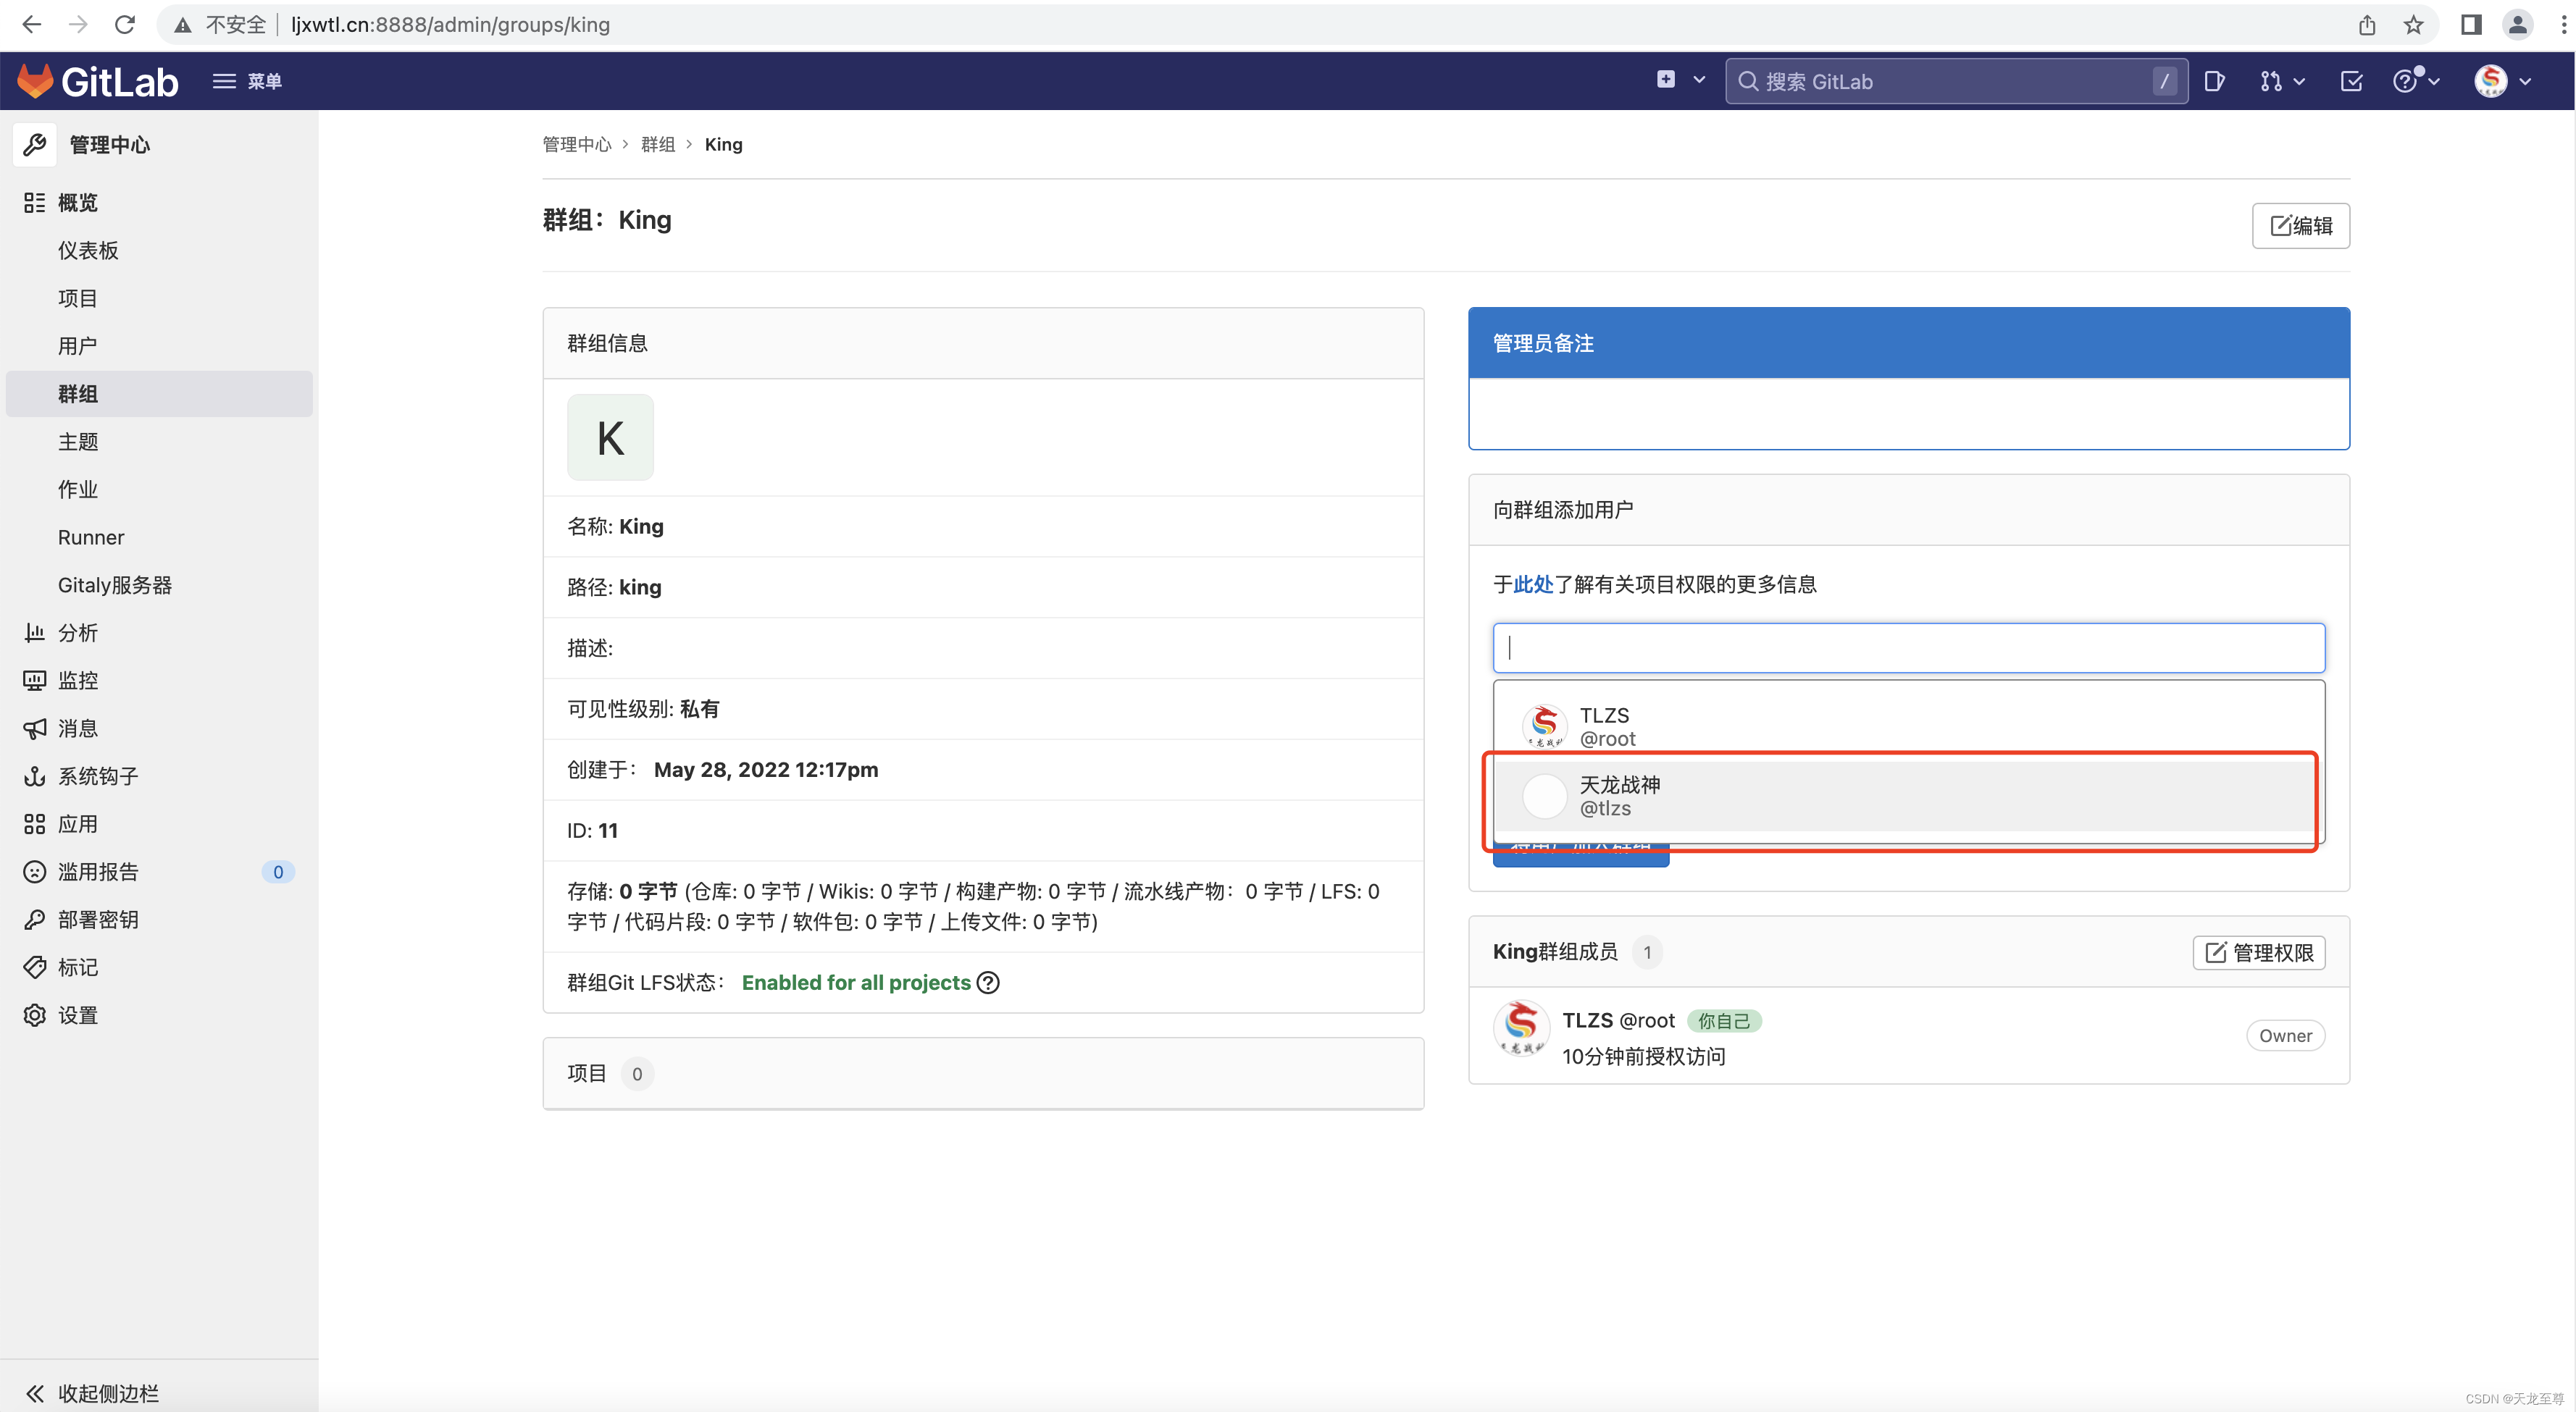Open the issues icon in the top bar
The width and height of the screenshot is (2576, 1412).
coord(2214,81)
